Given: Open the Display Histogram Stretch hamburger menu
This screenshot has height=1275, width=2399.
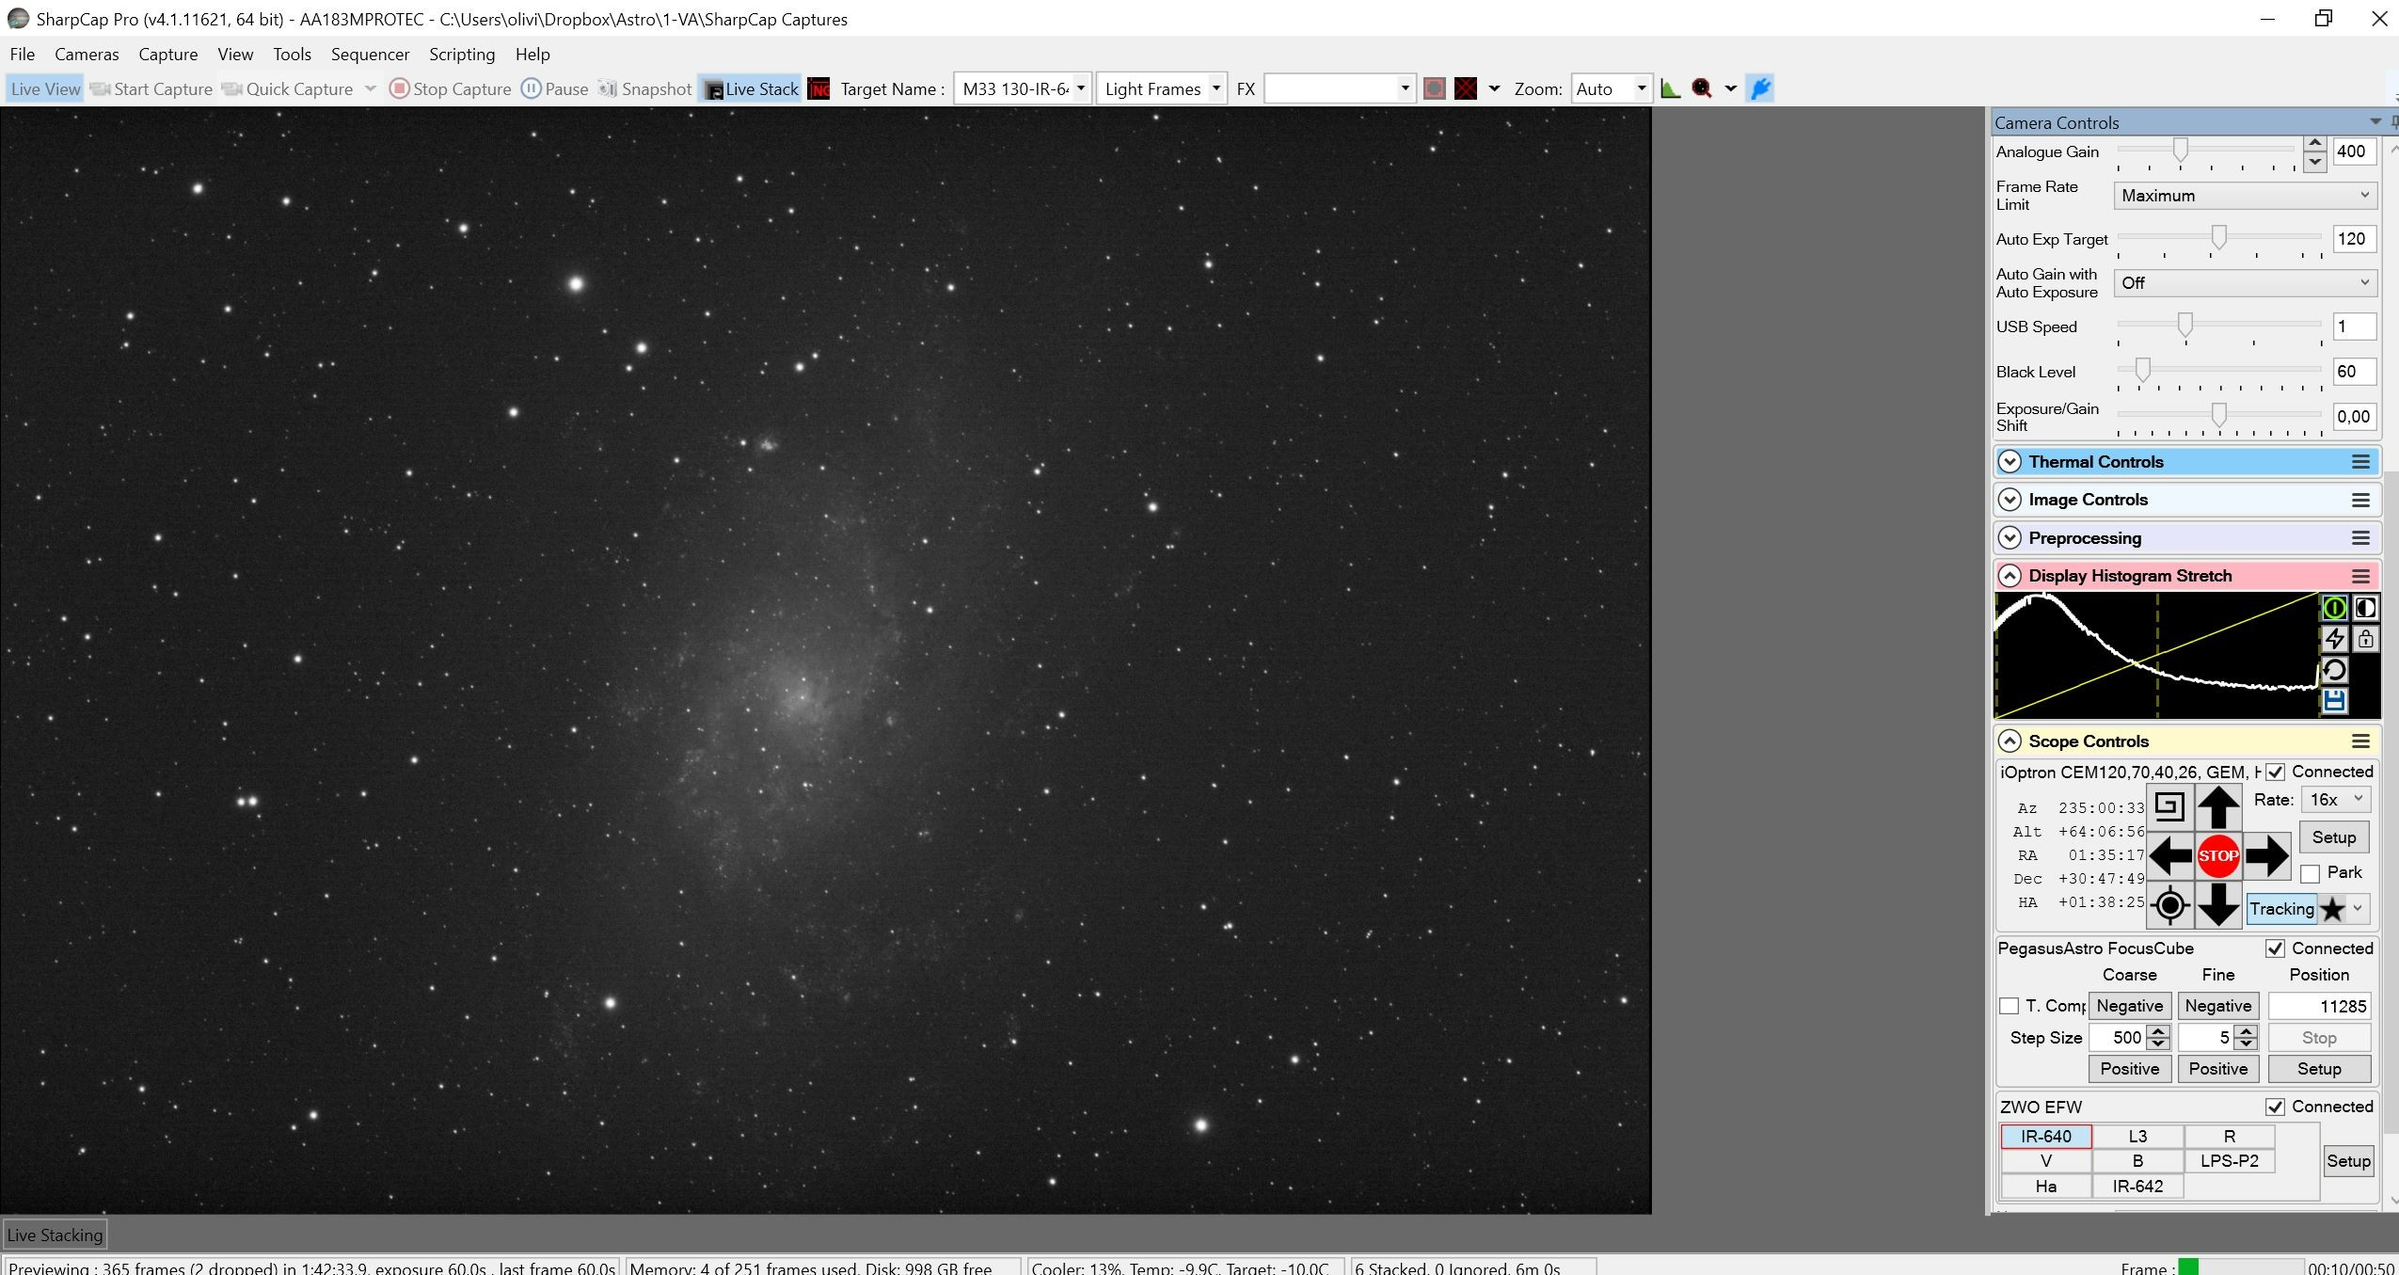Looking at the screenshot, I should click(x=2360, y=576).
